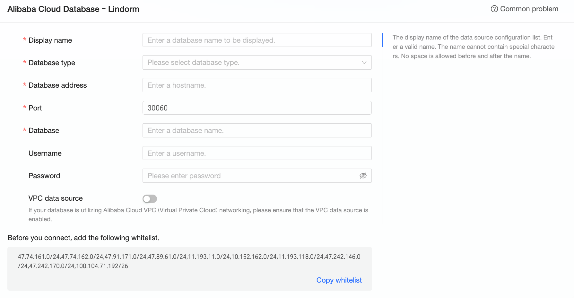The height and width of the screenshot is (298, 574).
Task: Focus the Display name input field
Action: tap(257, 40)
